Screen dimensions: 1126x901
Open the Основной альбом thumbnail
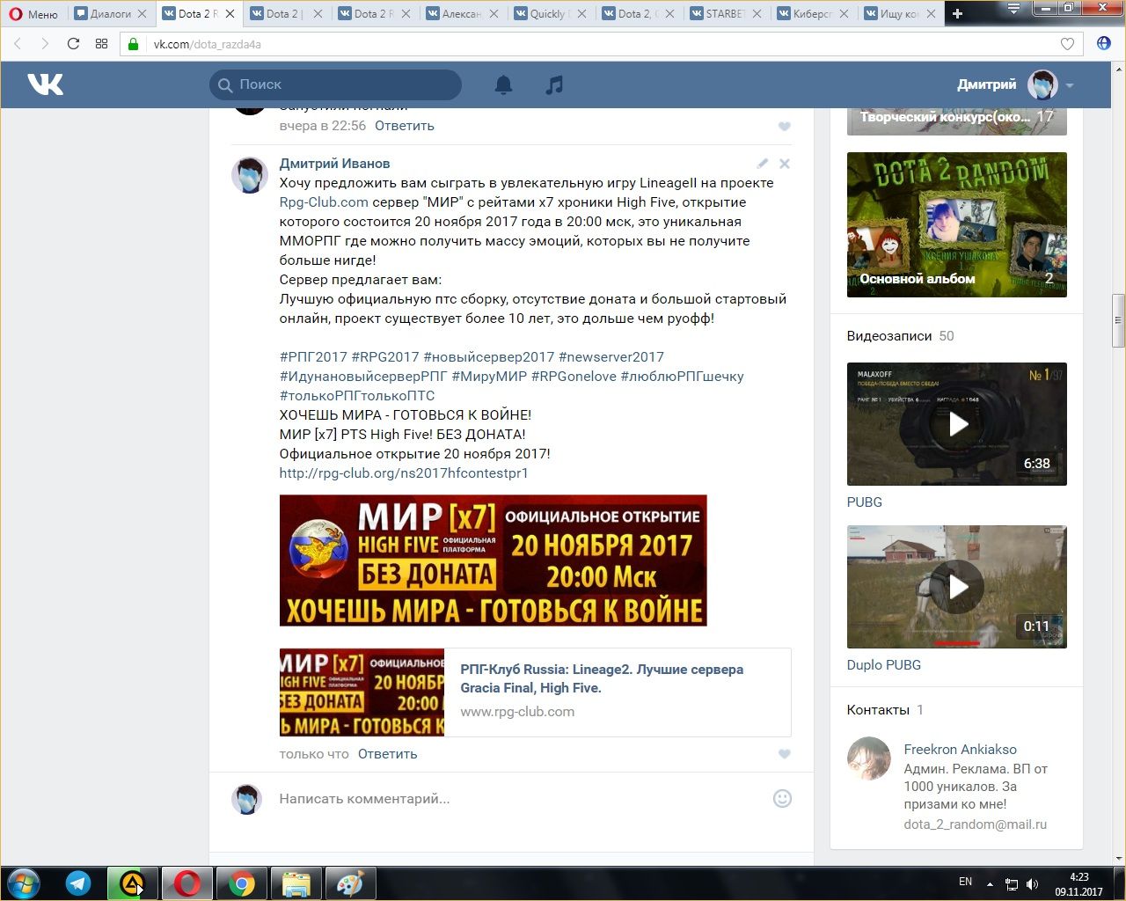coord(957,224)
